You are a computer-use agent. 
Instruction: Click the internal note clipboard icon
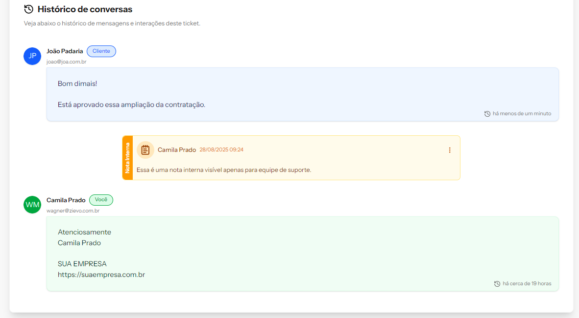point(145,150)
